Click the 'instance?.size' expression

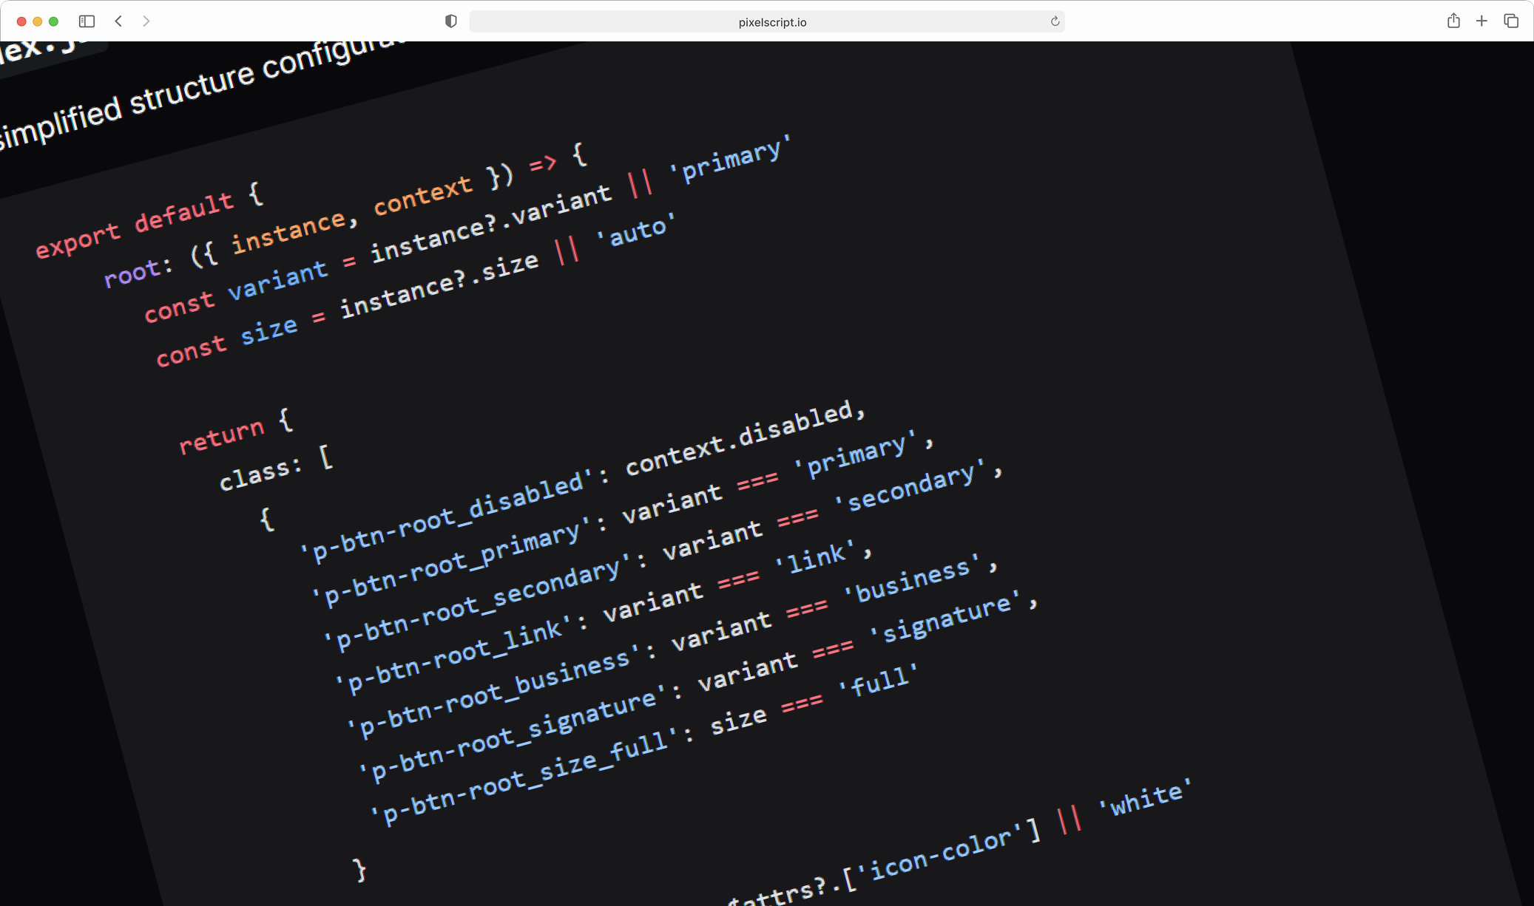439,285
